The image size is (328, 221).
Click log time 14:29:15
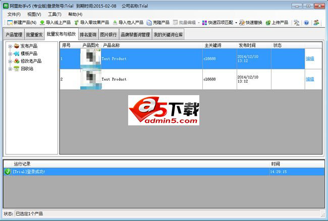coord(279,172)
